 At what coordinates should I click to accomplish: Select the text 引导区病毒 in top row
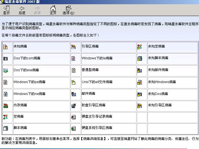click(90, 46)
